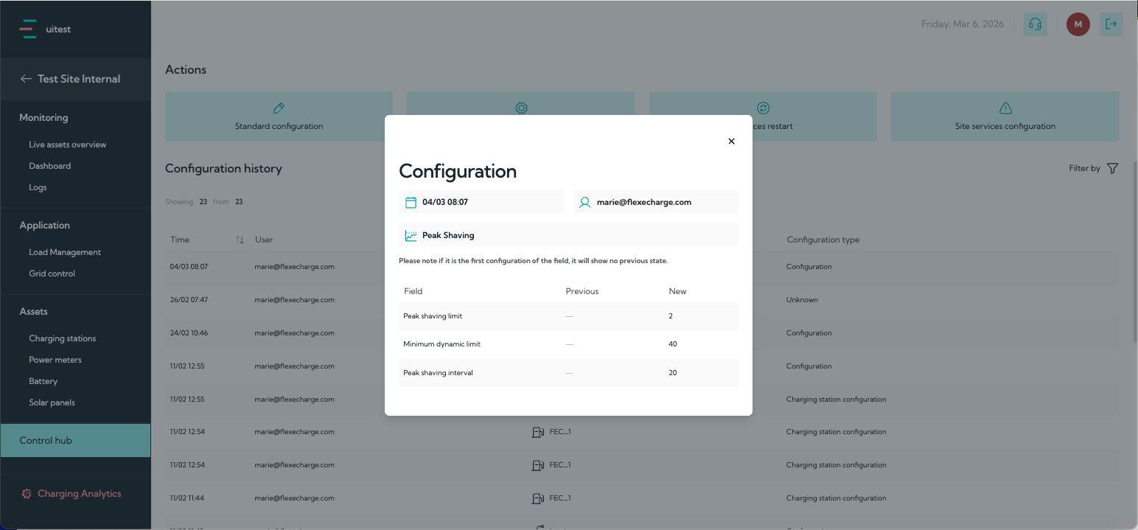Click charger icon in the 11/02 11:44 FEC_1 row
1138x530 pixels.
(537, 498)
